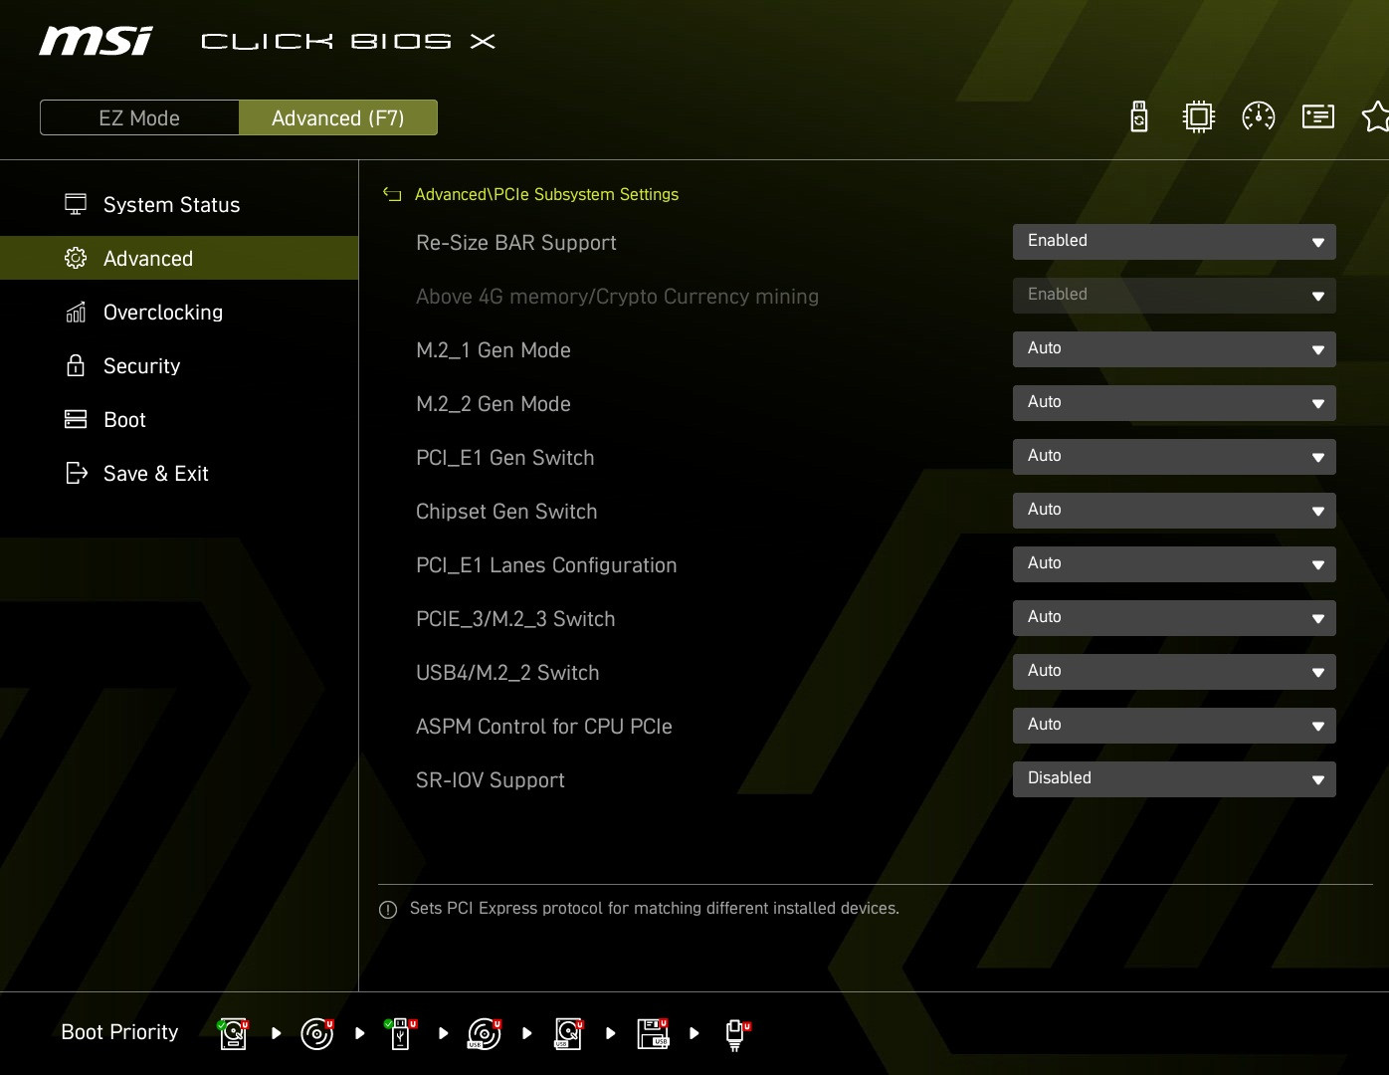Image resolution: width=1389 pixels, height=1075 pixels.
Task: Click the Advanced\PCIe Subsystem Settings breadcrumb
Action: [546, 195]
